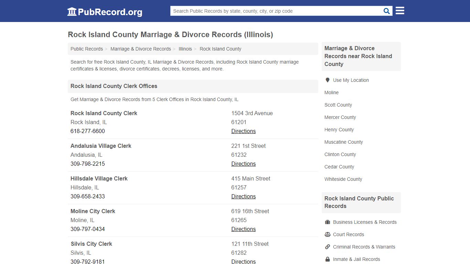Open Business Licenses & Records
This screenshot has width=470, height=264.
click(x=365, y=222)
